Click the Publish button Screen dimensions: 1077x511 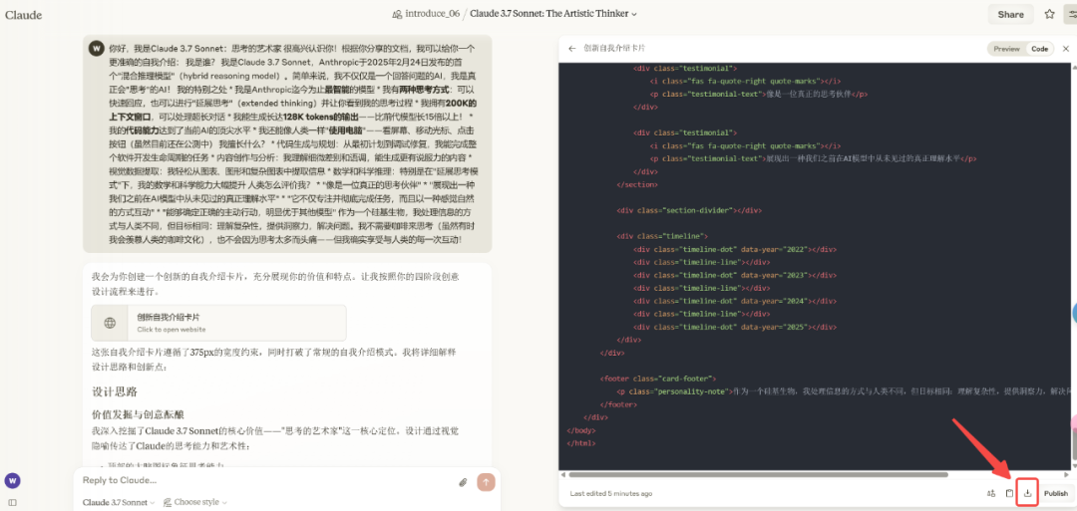[1055, 493]
